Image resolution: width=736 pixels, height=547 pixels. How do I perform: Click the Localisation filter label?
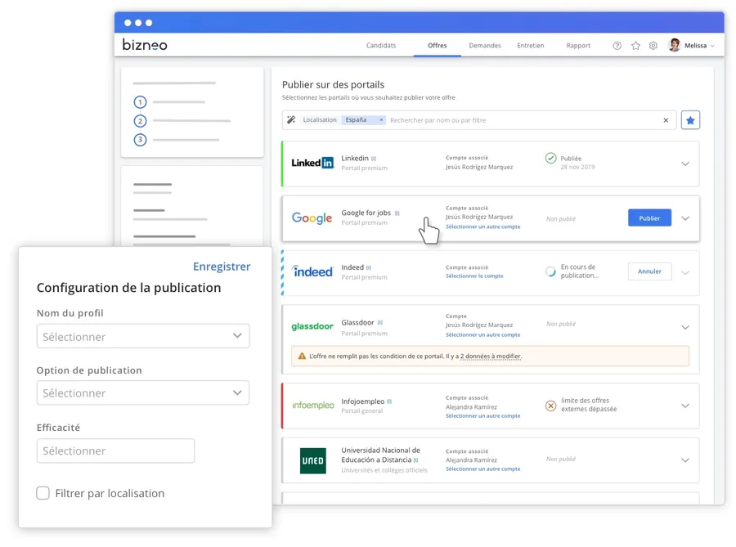pyautogui.click(x=320, y=119)
